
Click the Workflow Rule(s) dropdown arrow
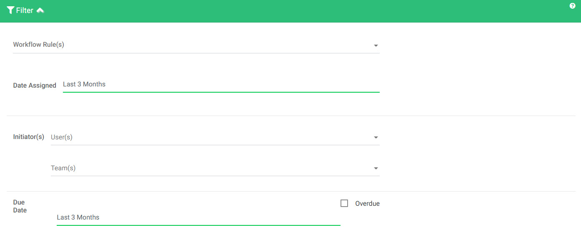pos(376,45)
